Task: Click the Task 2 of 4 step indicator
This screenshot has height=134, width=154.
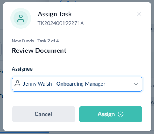Action: click(x=48, y=41)
